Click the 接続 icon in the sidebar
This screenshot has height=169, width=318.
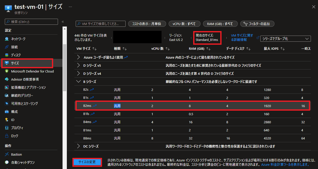tap(7, 47)
